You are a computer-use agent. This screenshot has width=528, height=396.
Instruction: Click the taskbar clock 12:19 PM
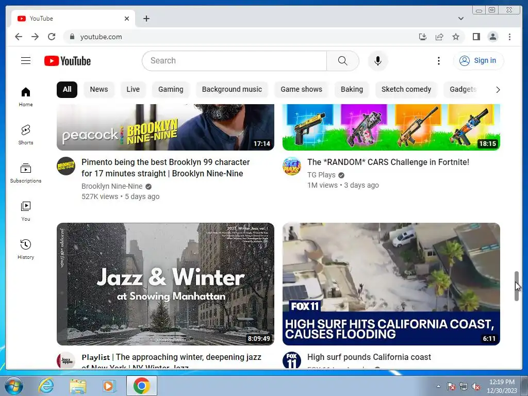coord(502,386)
